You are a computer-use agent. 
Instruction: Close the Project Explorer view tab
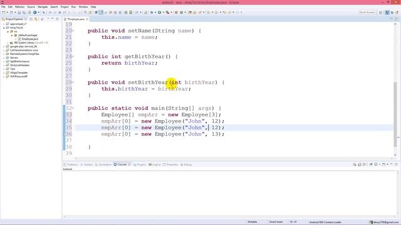pos(26,19)
